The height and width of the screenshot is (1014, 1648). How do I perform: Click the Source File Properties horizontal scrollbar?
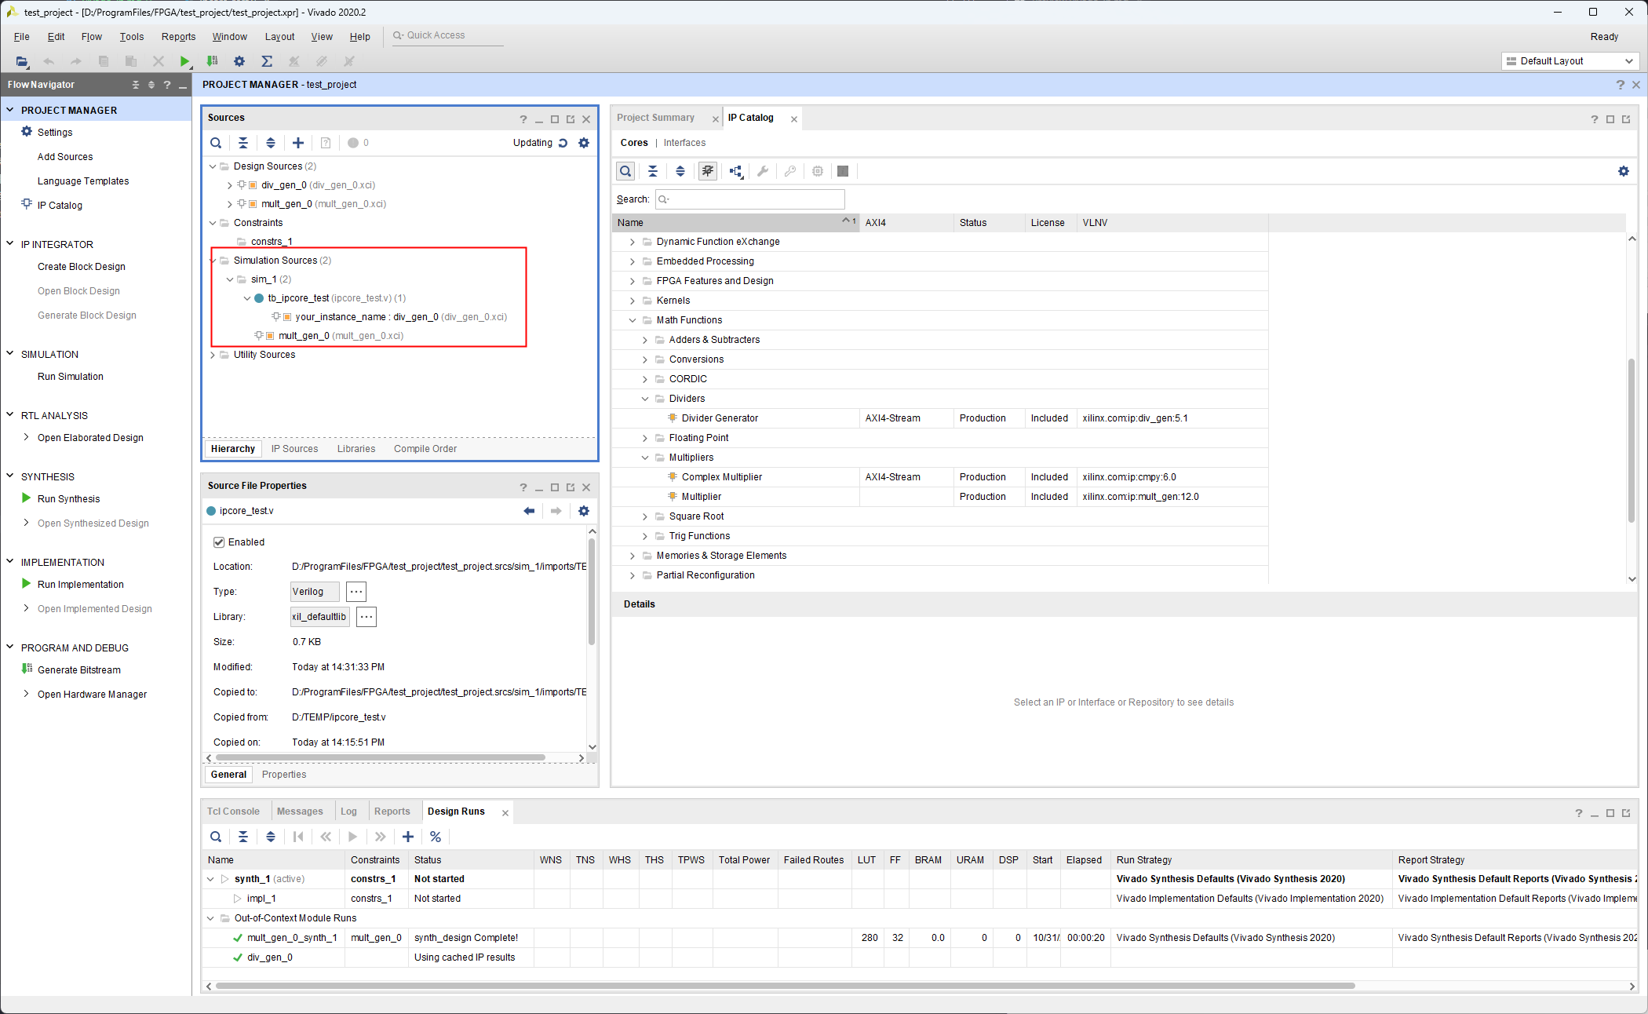click(381, 758)
